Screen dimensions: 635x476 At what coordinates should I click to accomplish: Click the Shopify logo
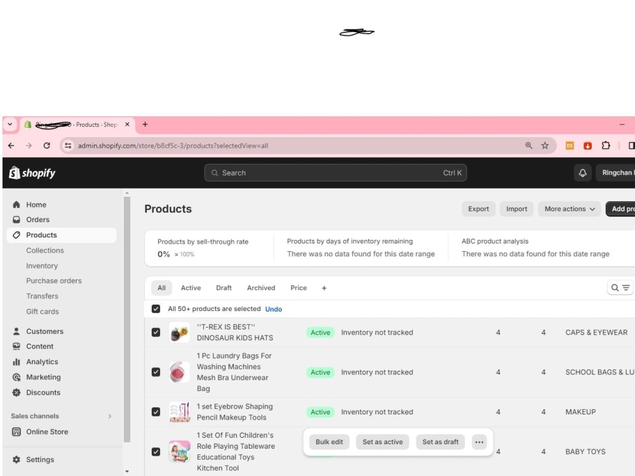tap(32, 173)
